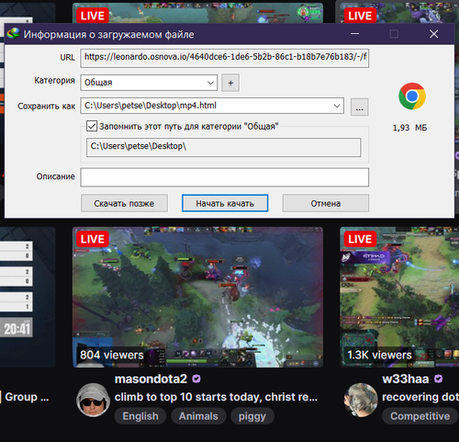Click the Chrome file type icon
This screenshot has width=459, height=442.
click(412, 96)
